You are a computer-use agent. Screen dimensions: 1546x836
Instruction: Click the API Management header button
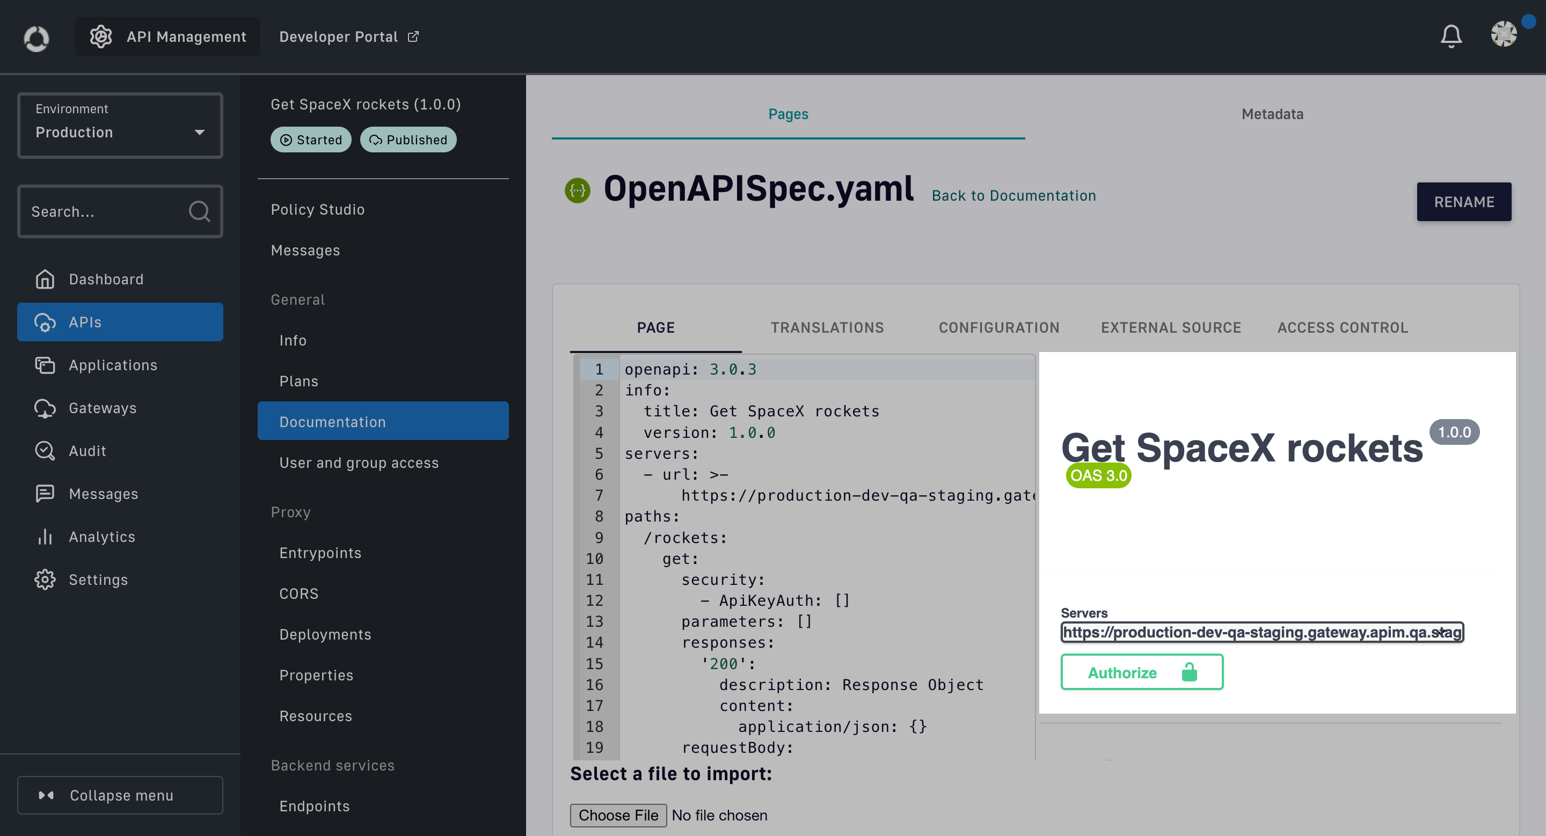(x=167, y=36)
